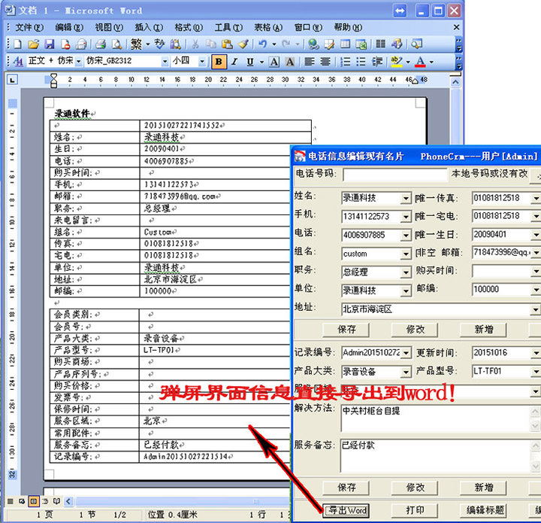Switch to Normal view at bottom left
The height and width of the screenshot is (523, 541).
(x=11, y=501)
